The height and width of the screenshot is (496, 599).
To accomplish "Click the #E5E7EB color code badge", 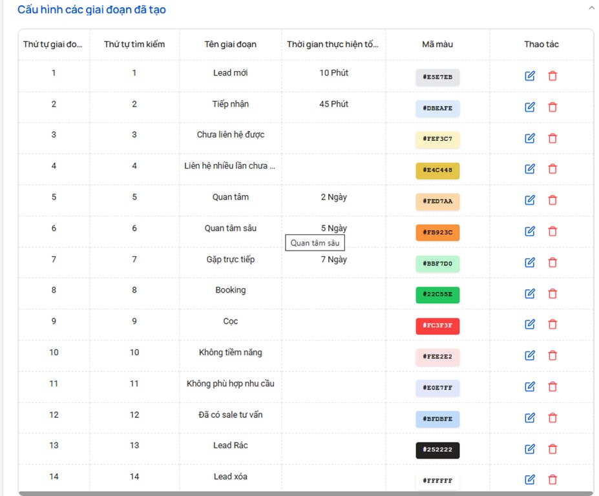I will click(x=437, y=77).
